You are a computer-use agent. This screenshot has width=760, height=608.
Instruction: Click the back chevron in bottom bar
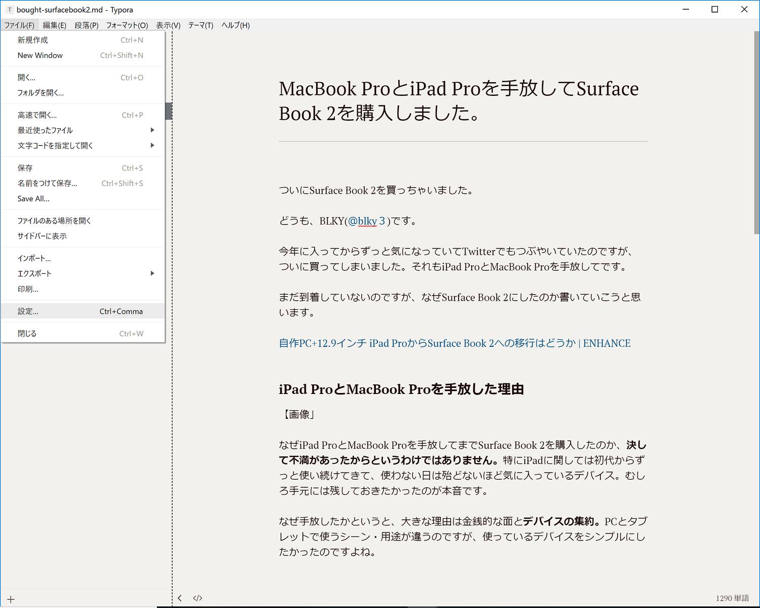pyautogui.click(x=180, y=598)
